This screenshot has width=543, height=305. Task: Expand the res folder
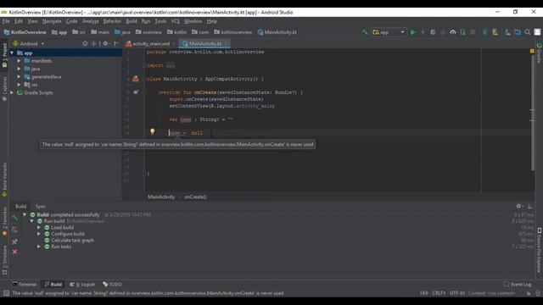19,85
